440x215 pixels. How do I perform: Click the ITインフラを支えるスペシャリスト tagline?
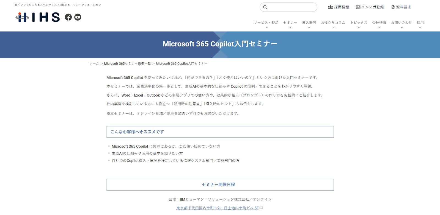(x=58, y=5)
